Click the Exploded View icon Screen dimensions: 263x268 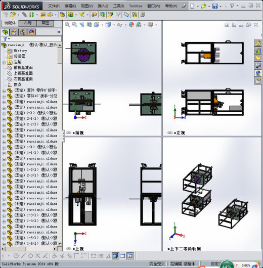(x=110, y=15)
